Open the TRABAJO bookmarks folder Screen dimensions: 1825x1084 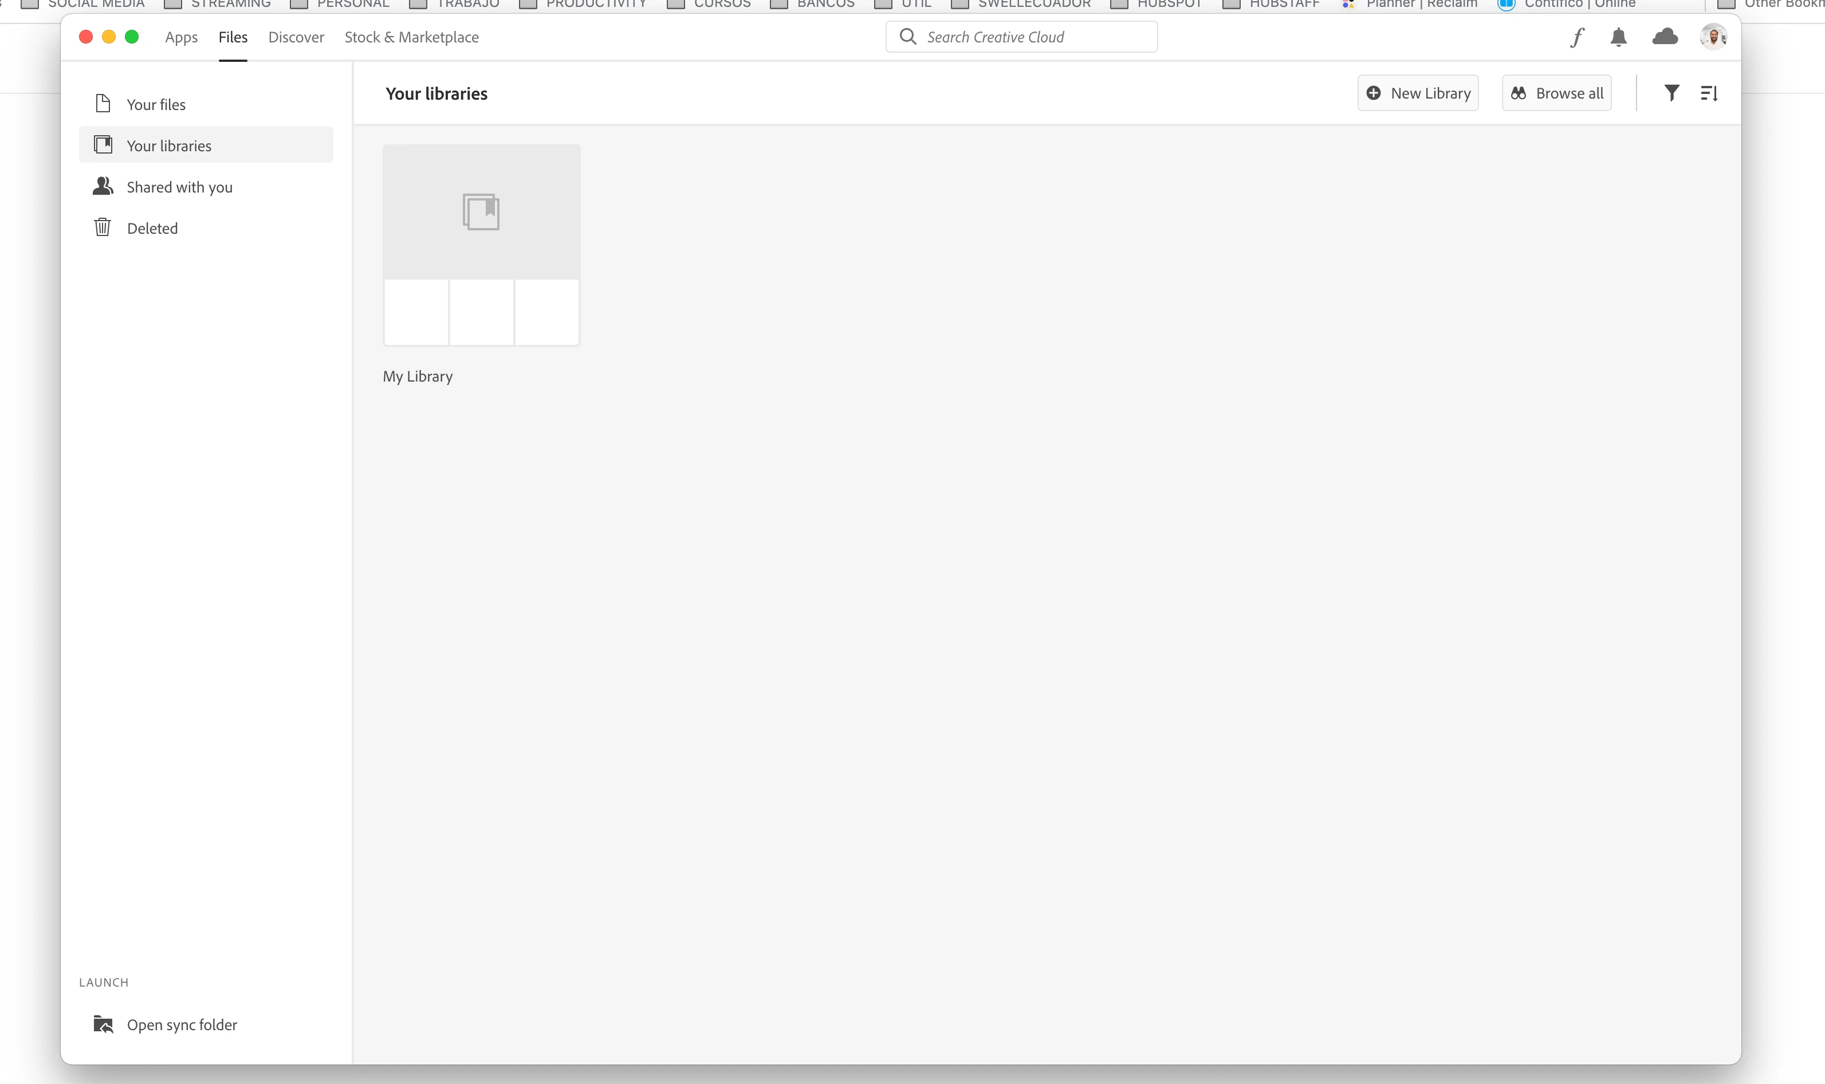click(467, 5)
